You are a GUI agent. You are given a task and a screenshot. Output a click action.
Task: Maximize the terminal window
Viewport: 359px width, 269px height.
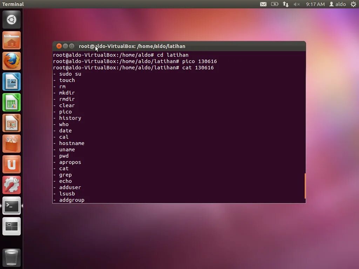point(72,46)
